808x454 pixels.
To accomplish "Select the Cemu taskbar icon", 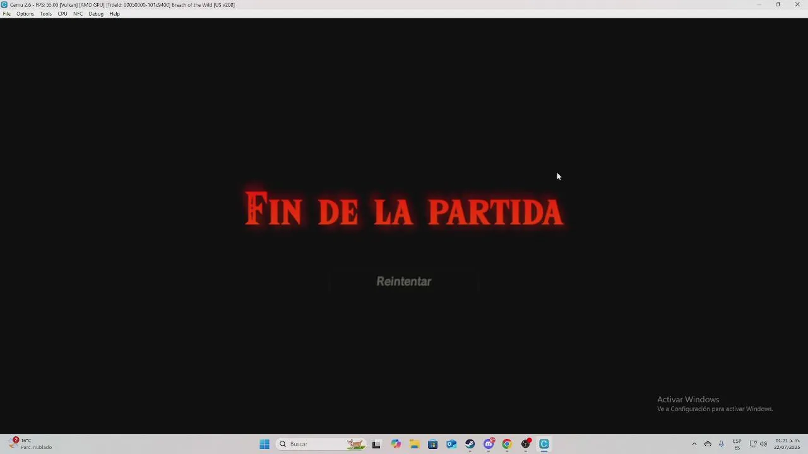I will [x=544, y=444].
